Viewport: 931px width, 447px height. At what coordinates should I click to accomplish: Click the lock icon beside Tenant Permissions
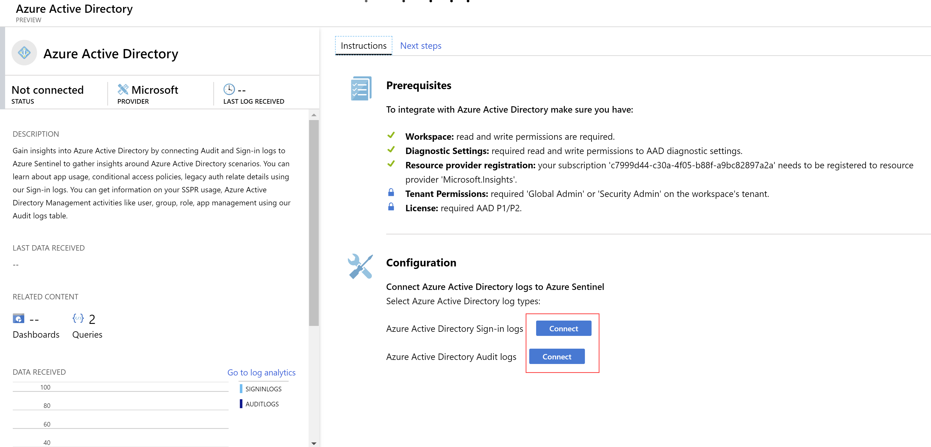coord(391,192)
